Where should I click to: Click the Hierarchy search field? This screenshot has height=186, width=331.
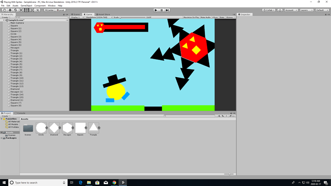(x=41, y=17)
